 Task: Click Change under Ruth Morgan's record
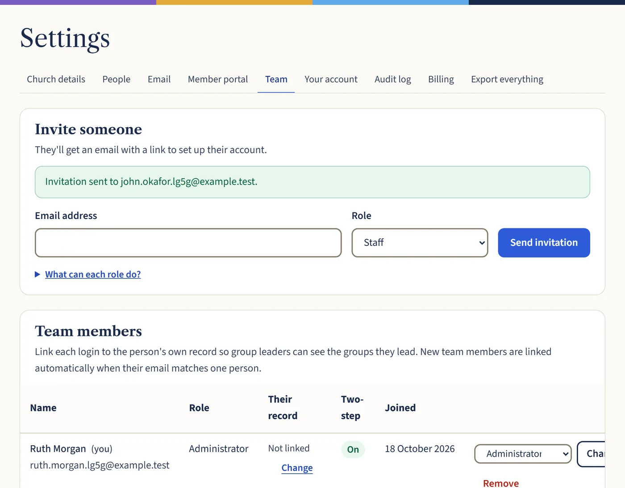297,468
